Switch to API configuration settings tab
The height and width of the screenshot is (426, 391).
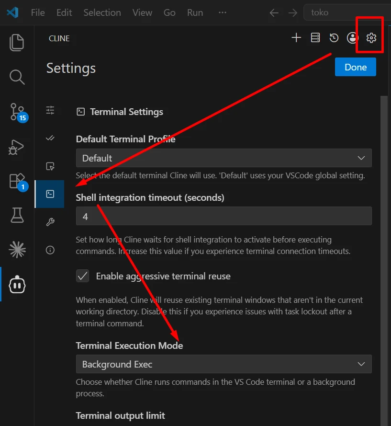click(x=50, y=110)
